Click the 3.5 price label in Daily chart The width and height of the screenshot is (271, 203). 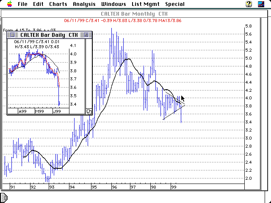click(x=73, y=96)
